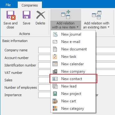
Task: Focus the VAT number input field
Action: (x=44, y=73)
